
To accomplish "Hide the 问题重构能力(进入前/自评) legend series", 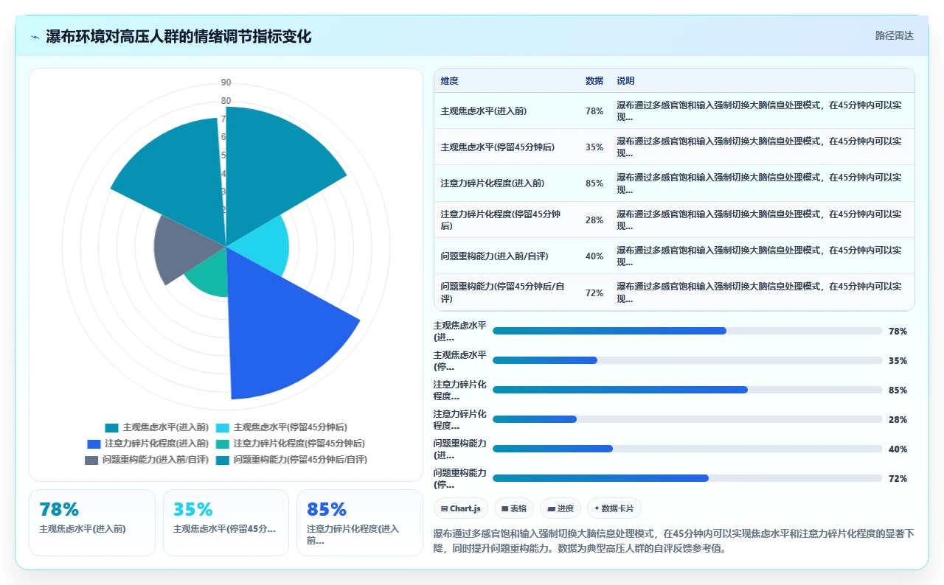I will tap(146, 460).
